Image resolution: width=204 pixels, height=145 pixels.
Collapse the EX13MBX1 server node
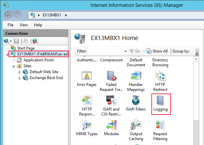click(7, 54)
